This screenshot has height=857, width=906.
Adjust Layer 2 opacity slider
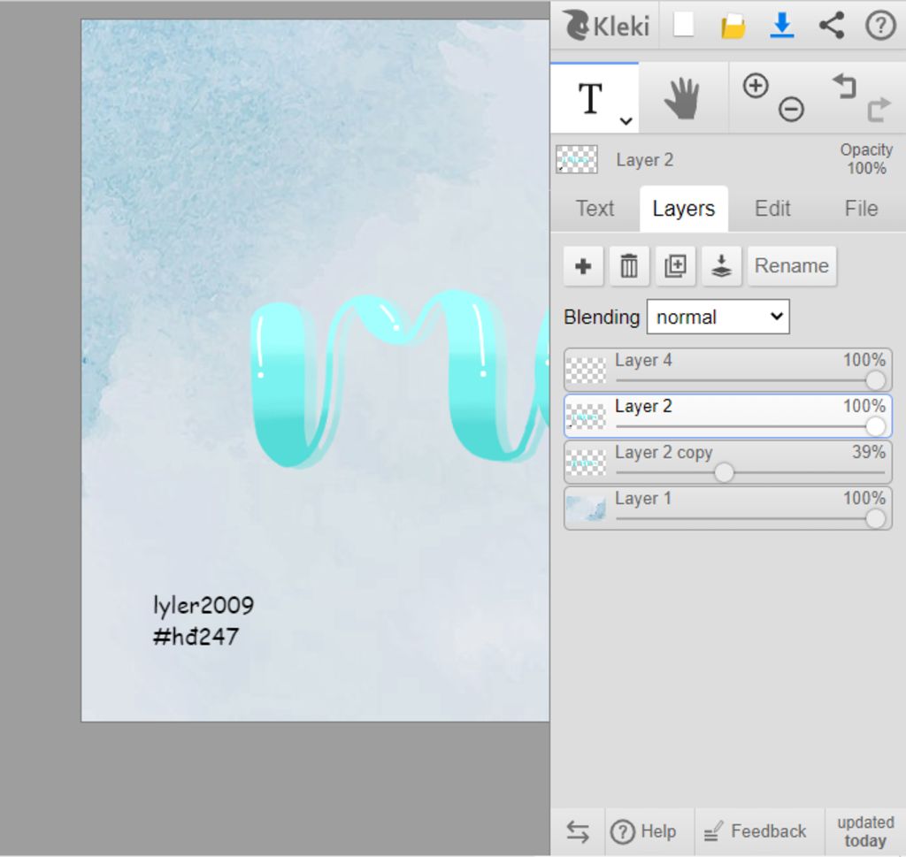[875, 427]
